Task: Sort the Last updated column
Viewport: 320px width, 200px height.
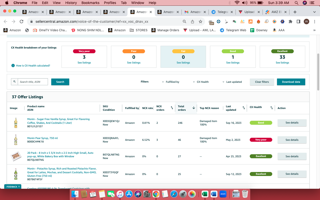Action: pos(244,108)
